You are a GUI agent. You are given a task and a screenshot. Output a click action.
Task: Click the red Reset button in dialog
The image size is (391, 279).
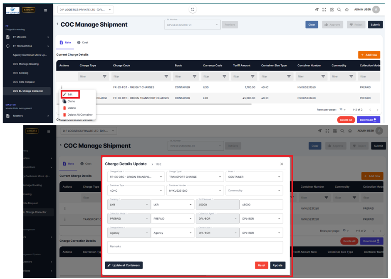pyautogui.click(x=261, y=265)
